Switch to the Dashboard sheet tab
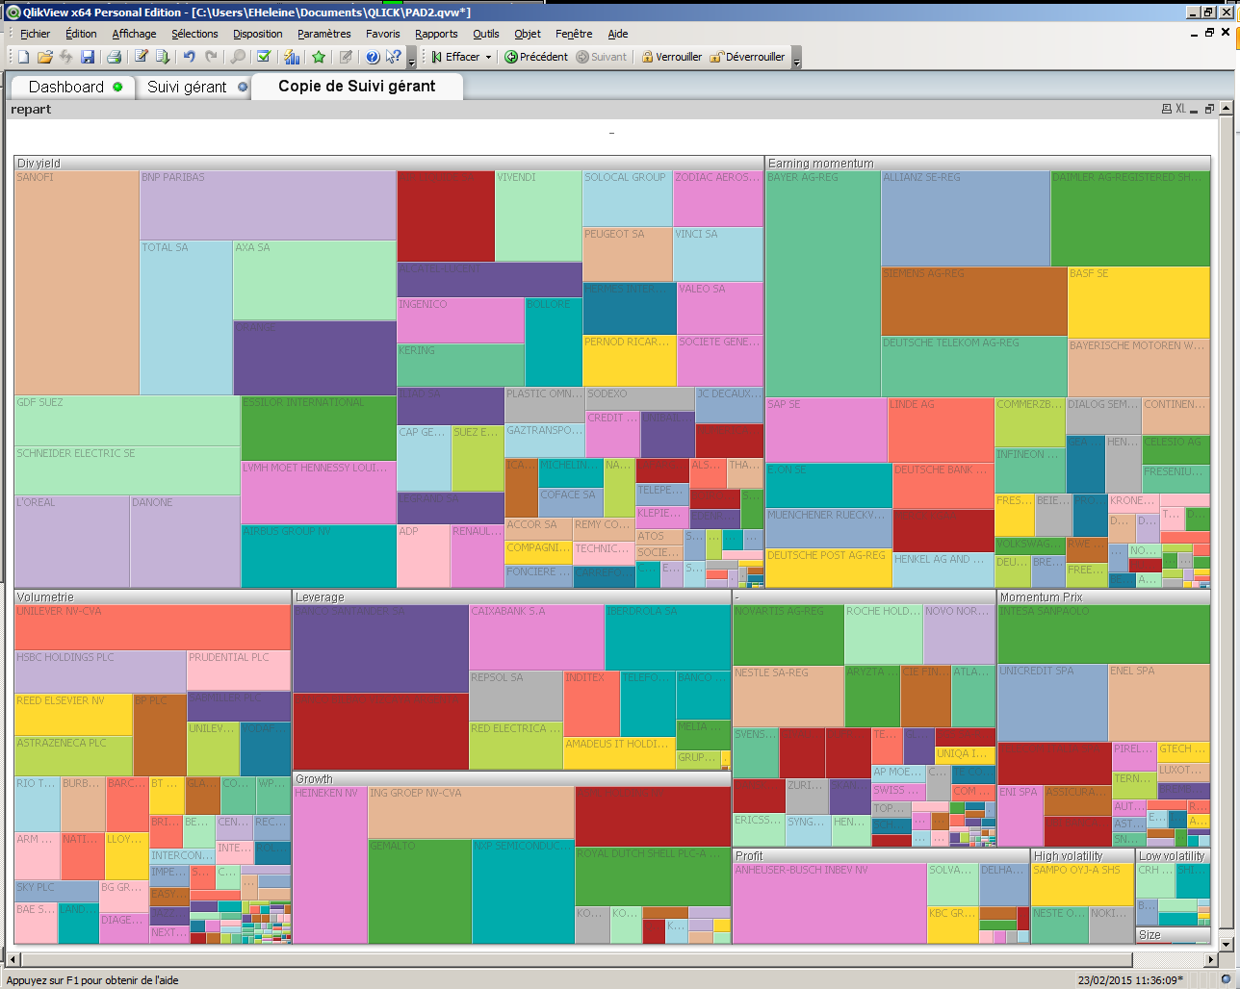This screenshot has width=1240, height=989. 75,87
